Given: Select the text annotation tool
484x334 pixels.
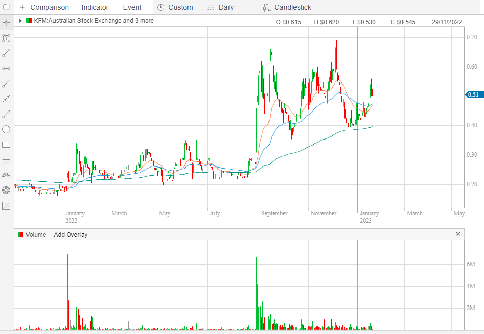Looking at the screenshot, I should 6,38.
